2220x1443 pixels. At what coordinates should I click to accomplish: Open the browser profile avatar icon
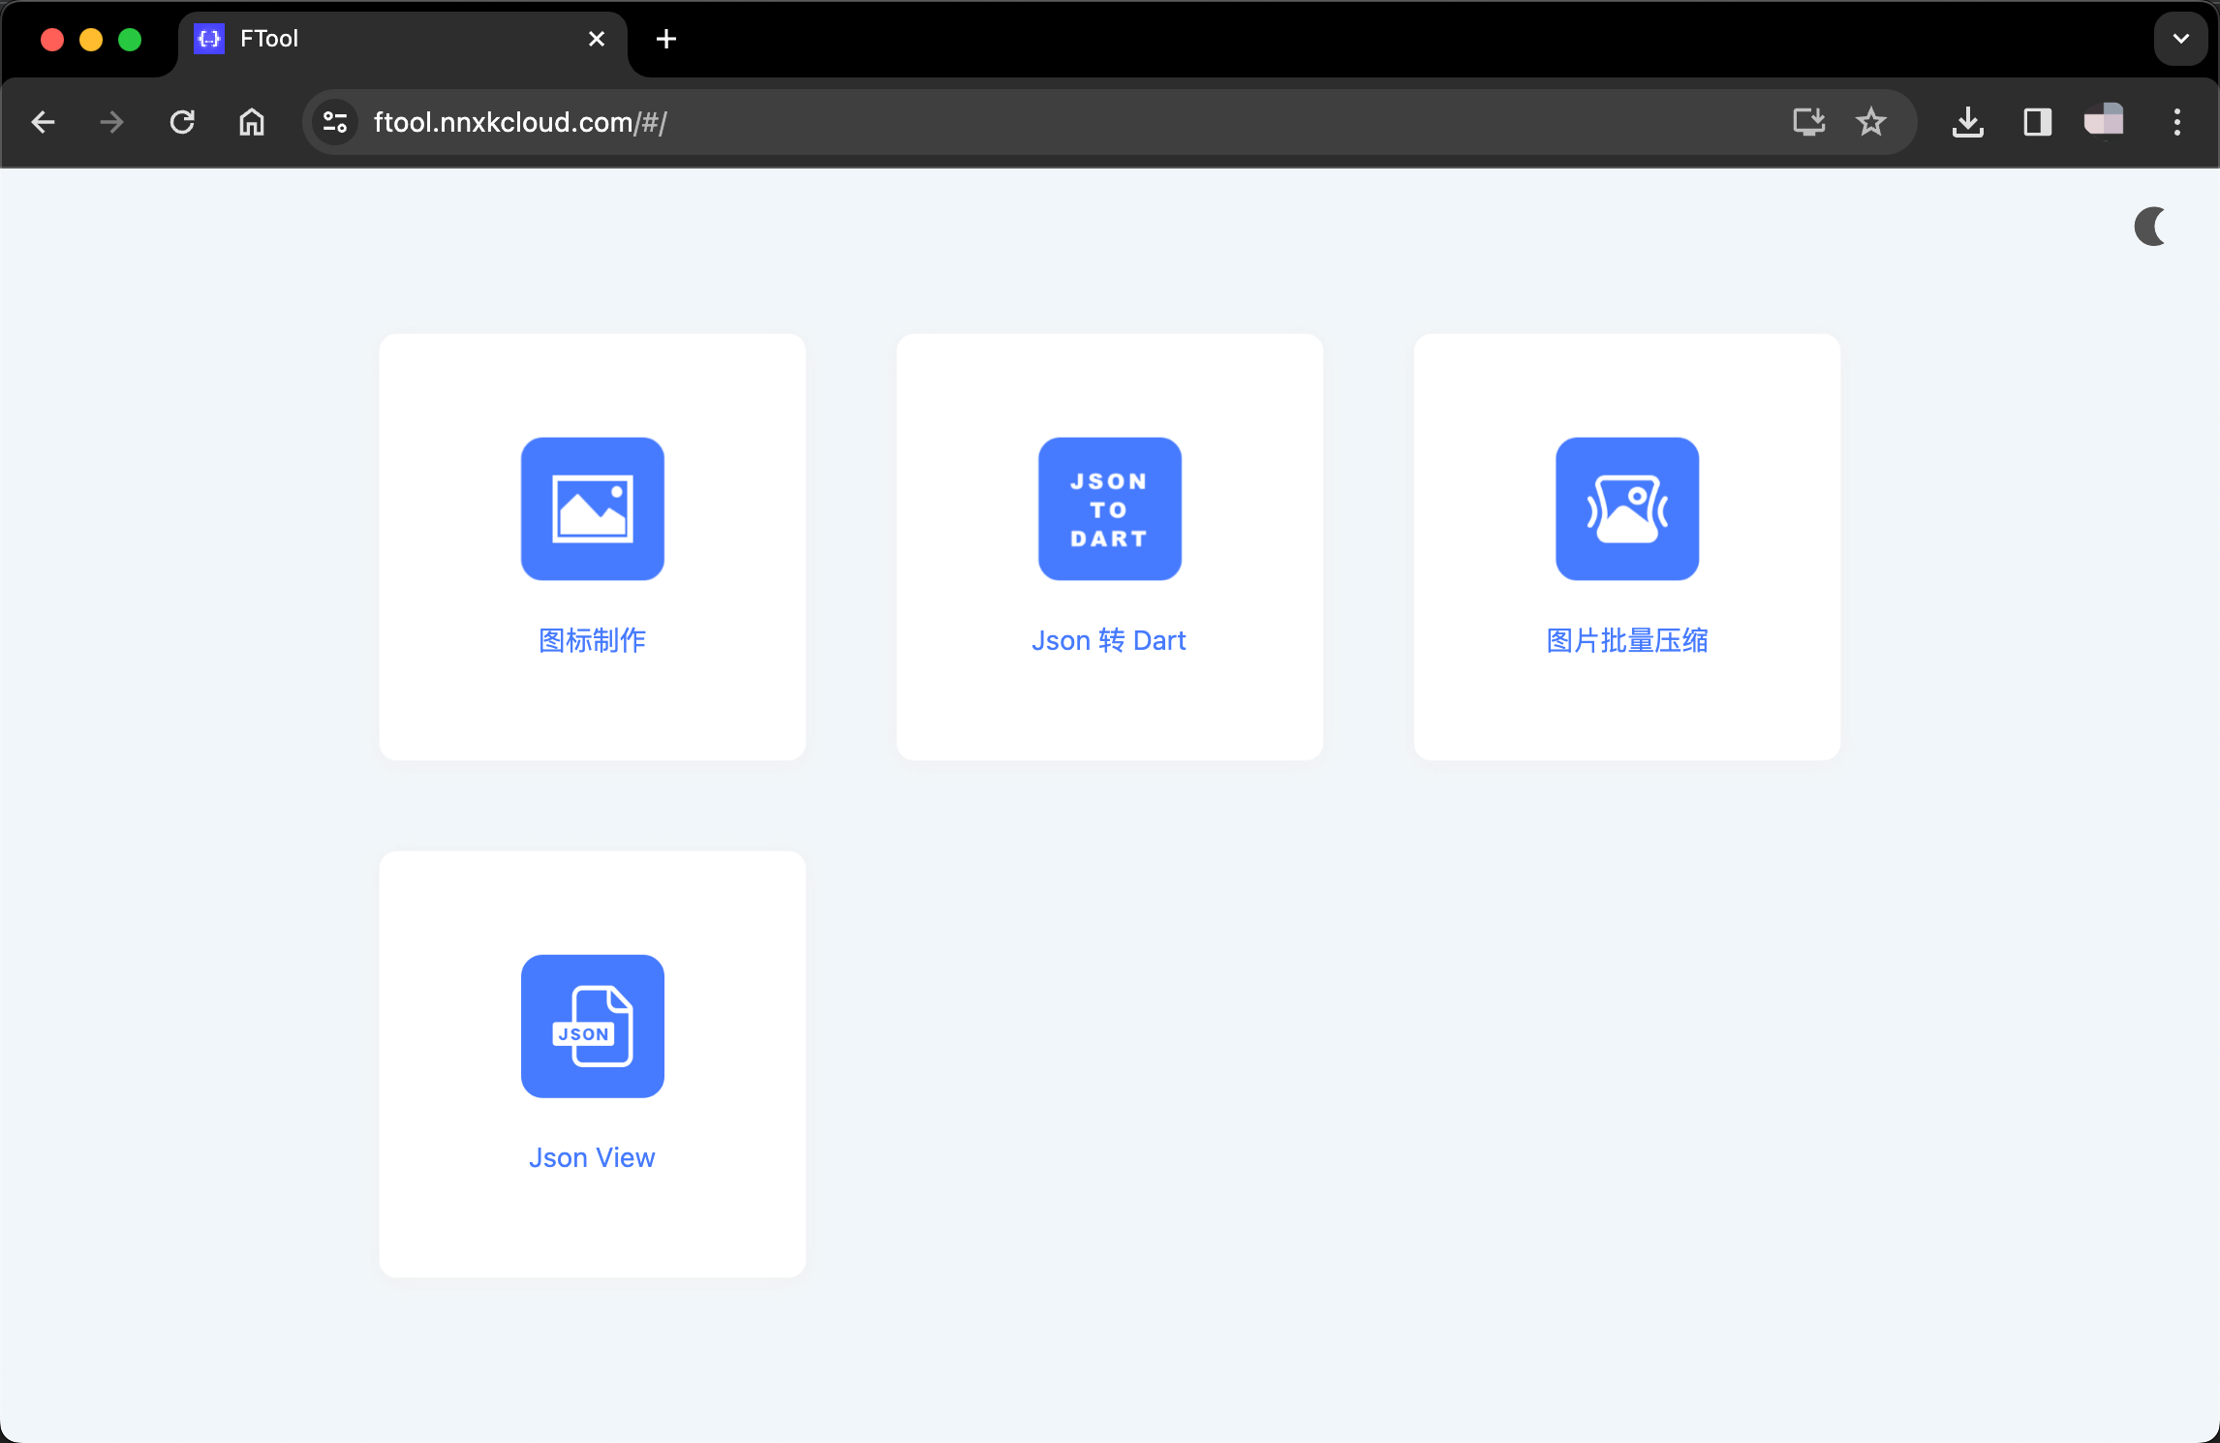pos(2102,122)
